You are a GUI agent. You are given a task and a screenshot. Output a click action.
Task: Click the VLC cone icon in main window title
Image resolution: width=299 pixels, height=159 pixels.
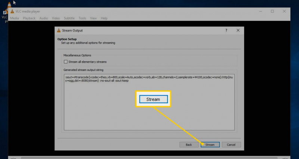point(12,12)
